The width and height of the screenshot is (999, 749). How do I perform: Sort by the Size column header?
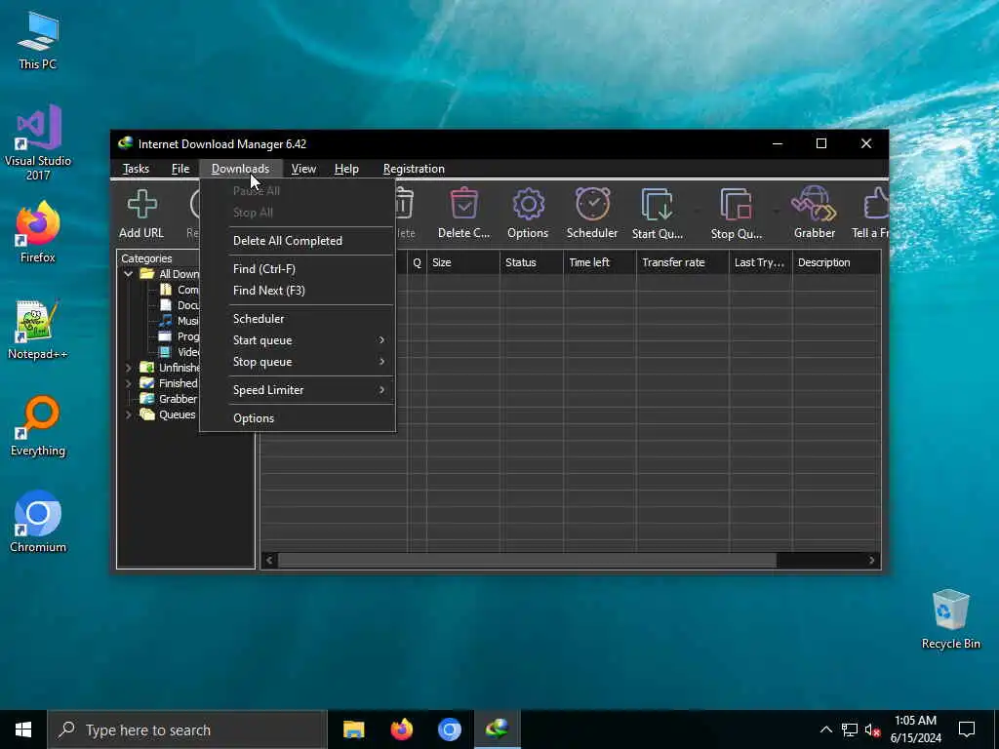click(x=463, y=262)
